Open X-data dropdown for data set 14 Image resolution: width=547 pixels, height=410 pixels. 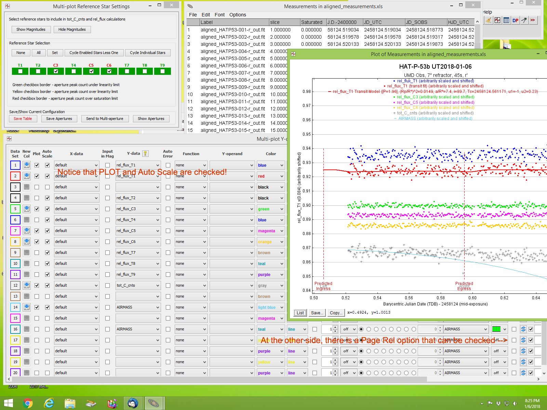tap(76, 307)
